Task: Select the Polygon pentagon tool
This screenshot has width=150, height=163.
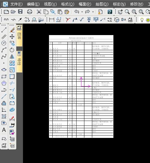Action: point(4,83)
